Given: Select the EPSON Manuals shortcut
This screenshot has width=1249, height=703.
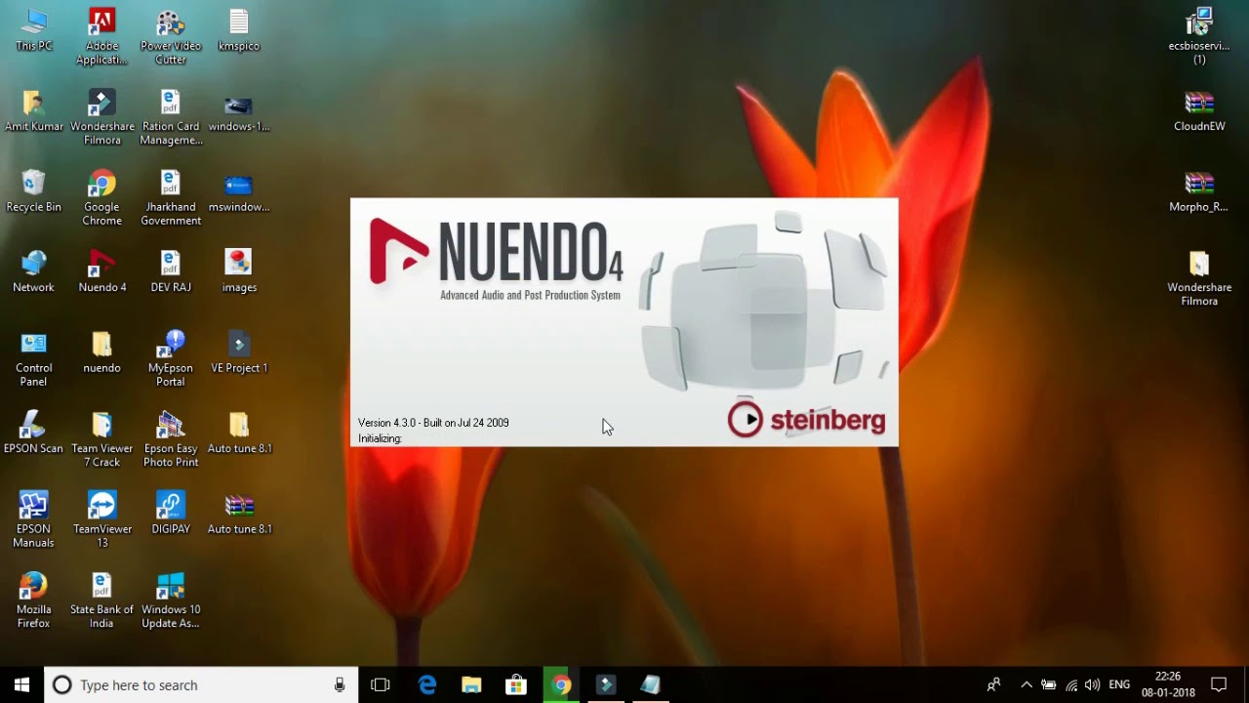Looking at the screenshot, I should [33, 519].
